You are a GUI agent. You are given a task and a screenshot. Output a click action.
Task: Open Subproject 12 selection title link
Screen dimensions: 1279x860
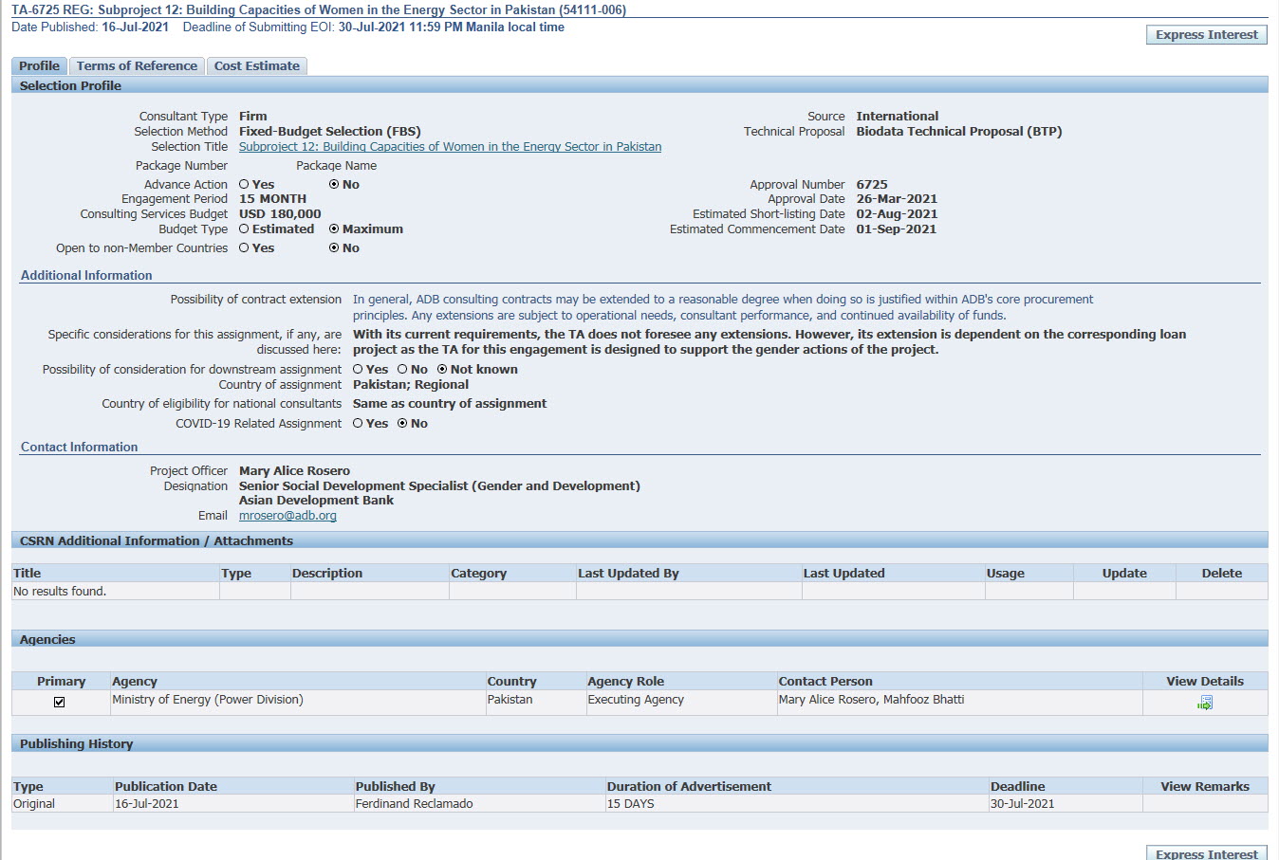450,147
